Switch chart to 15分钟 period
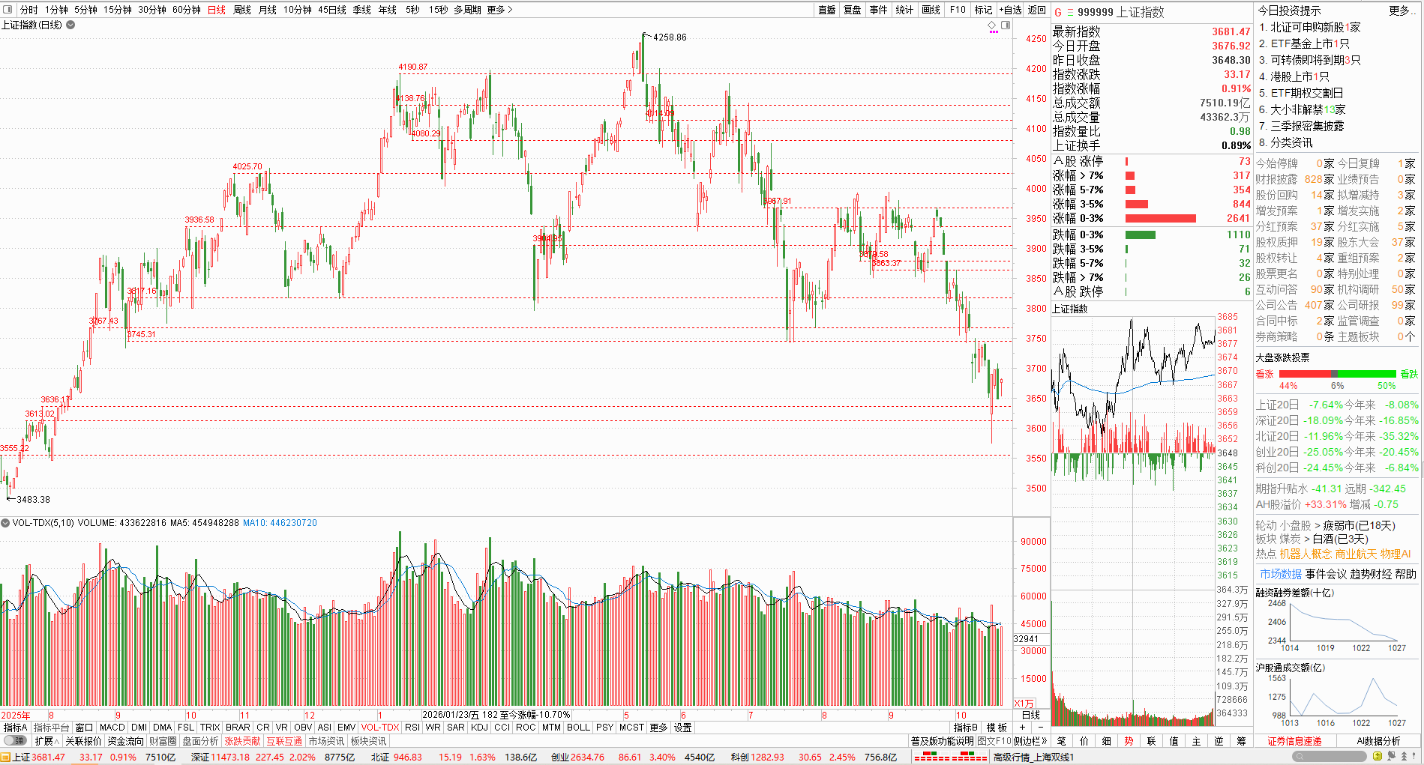Viewport: 1424px width, 765px height. tap(117, 10)
